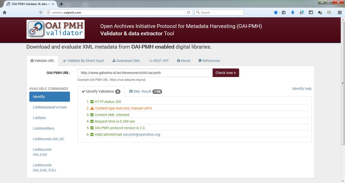Image resolution: width=345 pixels, height=183 pixels.
Task: Run the ListIdentifiers command
Action: click(43, 128)
